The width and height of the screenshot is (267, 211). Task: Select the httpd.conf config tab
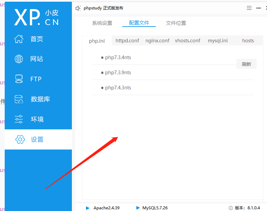click(127, 41)
